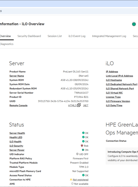The image size is (138, 187).
Task: Open the Server Health status link
Action: click(17, 133)
